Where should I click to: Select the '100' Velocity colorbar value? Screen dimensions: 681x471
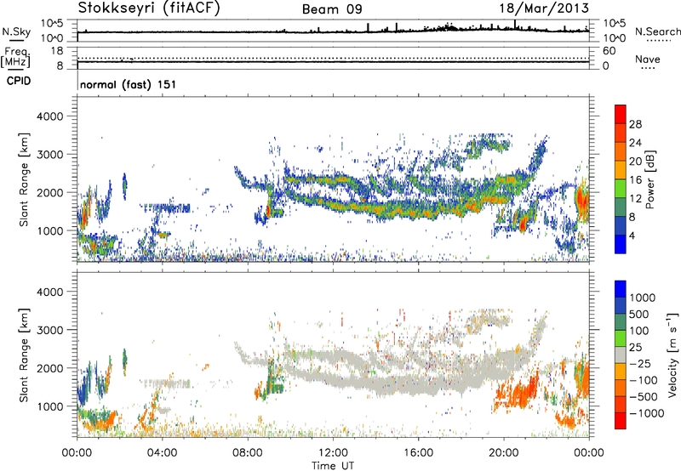(x=639, y=331)
